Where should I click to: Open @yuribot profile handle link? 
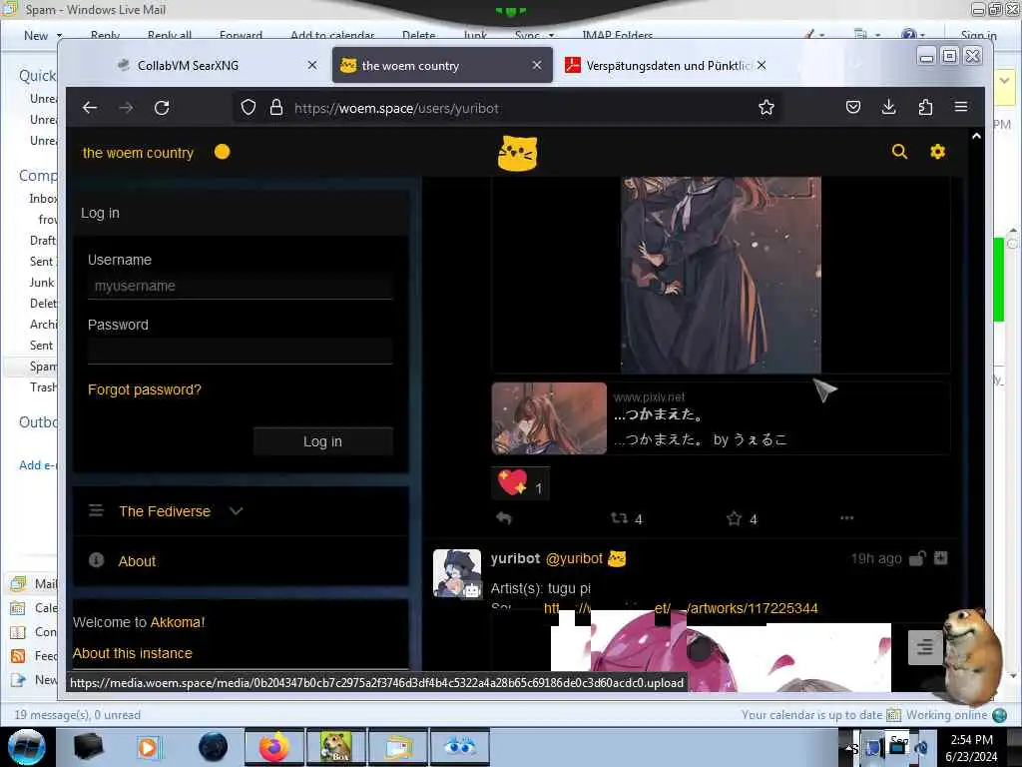[574, 558]
